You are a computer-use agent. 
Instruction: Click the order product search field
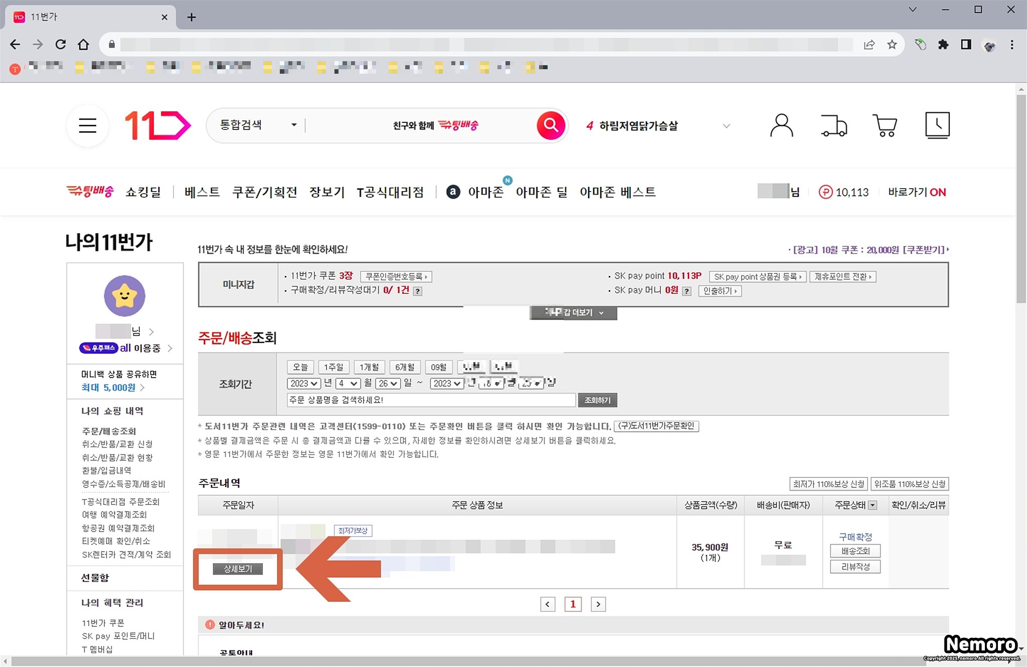pos(431,400)
